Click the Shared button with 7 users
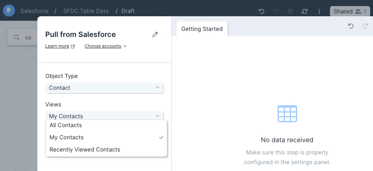The image size is (373, 171). coord(350,11)
